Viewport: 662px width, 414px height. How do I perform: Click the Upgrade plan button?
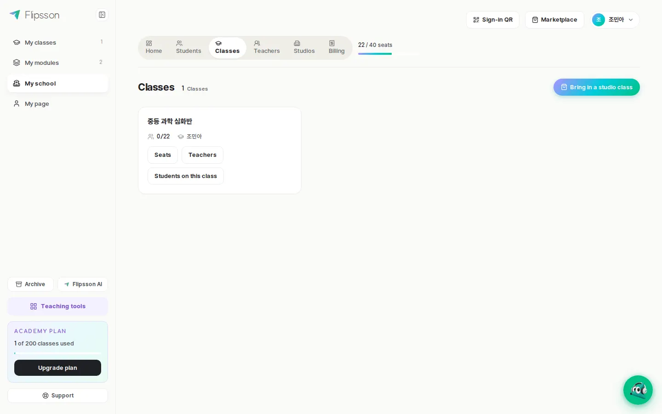[x=58, y=368]
